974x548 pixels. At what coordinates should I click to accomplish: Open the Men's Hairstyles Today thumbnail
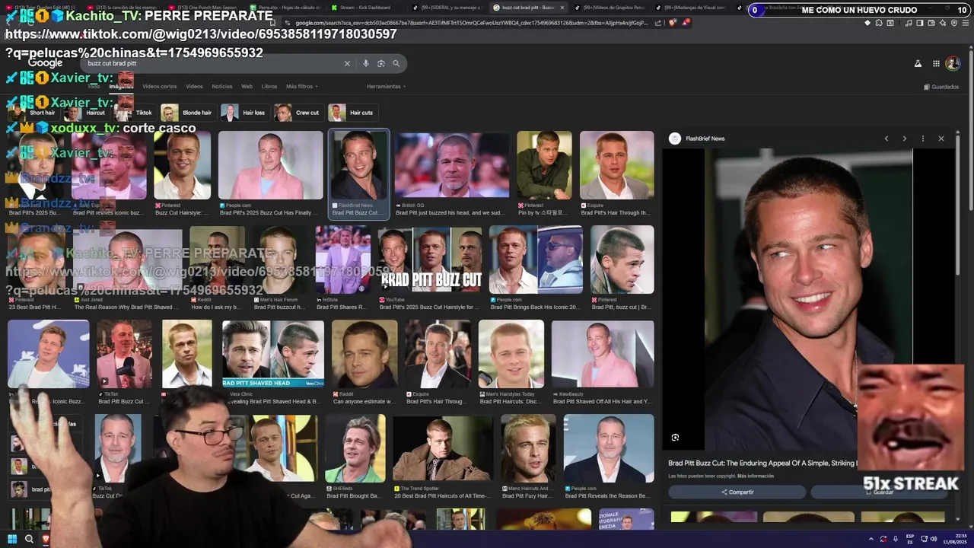(511, 354)
